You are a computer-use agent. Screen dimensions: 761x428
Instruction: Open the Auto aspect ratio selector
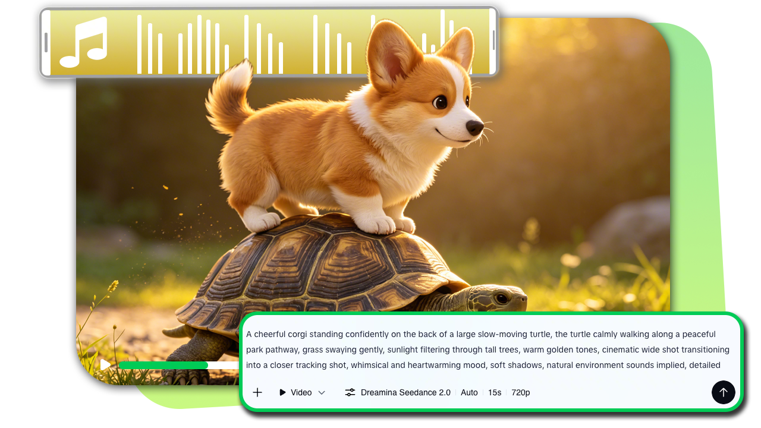[x=469, y=392]
